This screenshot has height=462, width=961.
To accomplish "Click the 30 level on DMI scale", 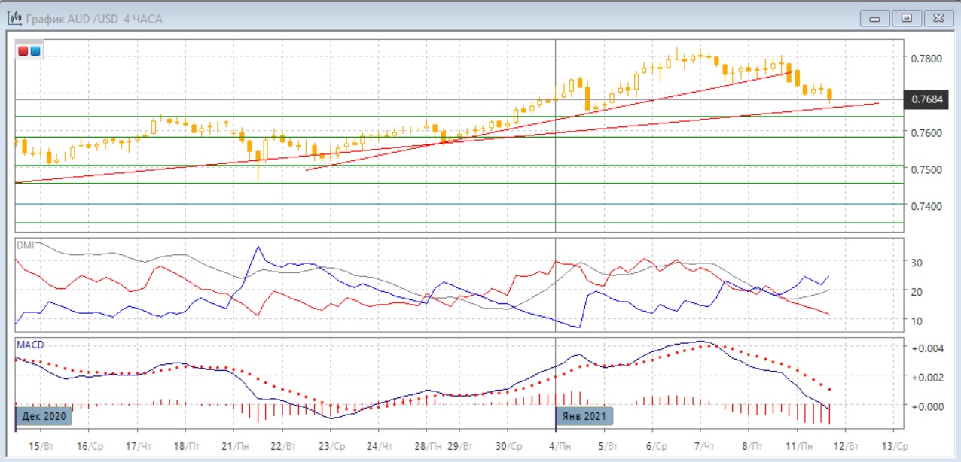I will point(916,263).
